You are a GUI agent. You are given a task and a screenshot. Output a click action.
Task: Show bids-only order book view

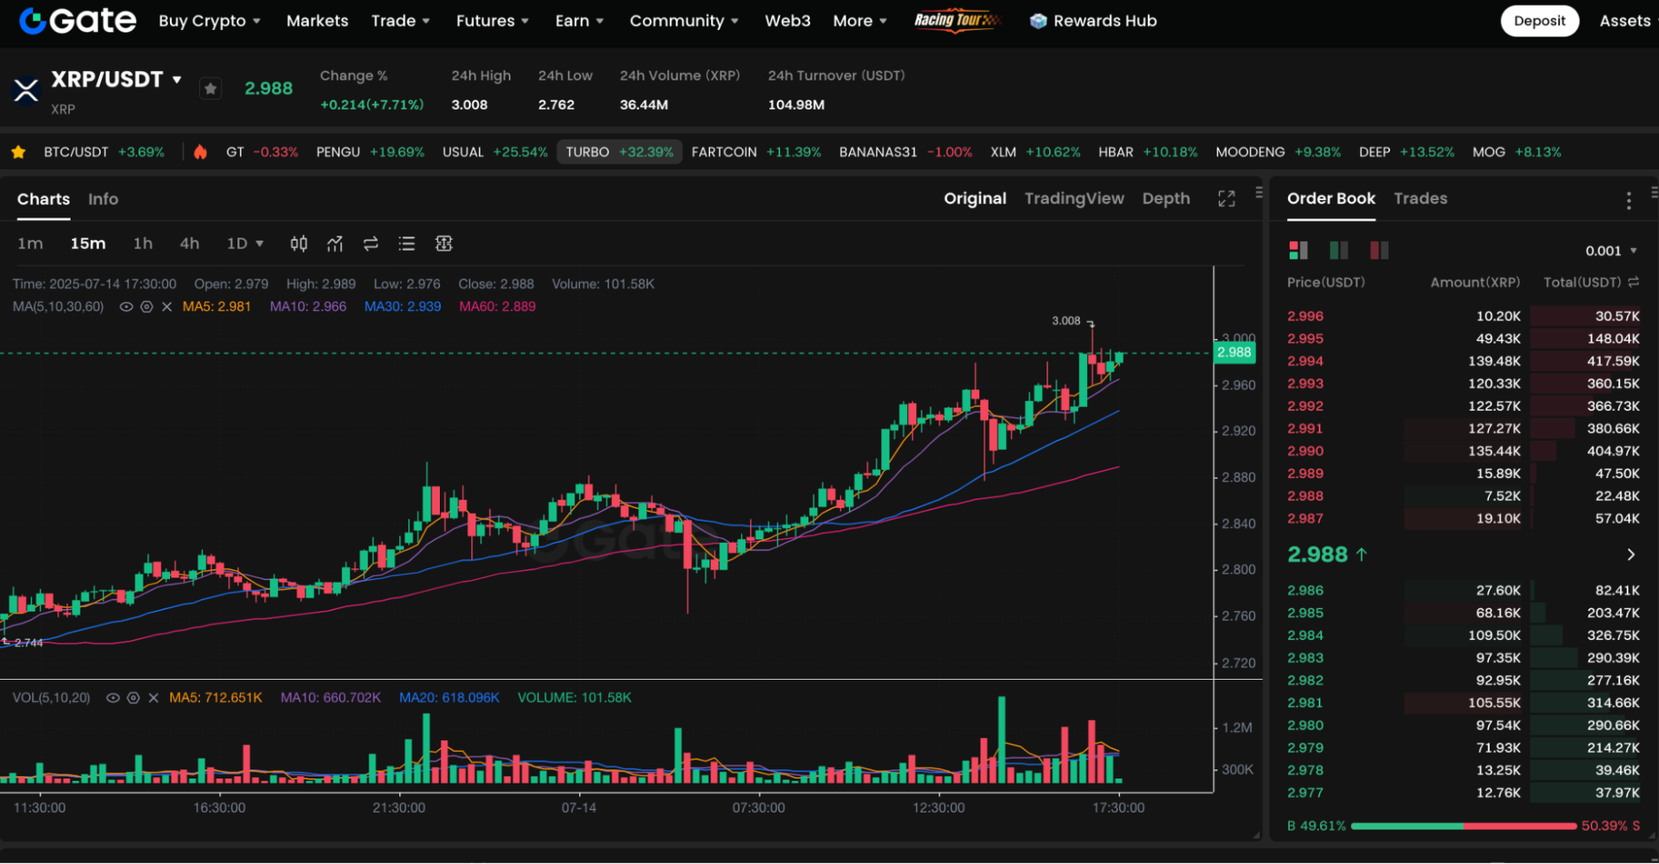click(1339, 250)
